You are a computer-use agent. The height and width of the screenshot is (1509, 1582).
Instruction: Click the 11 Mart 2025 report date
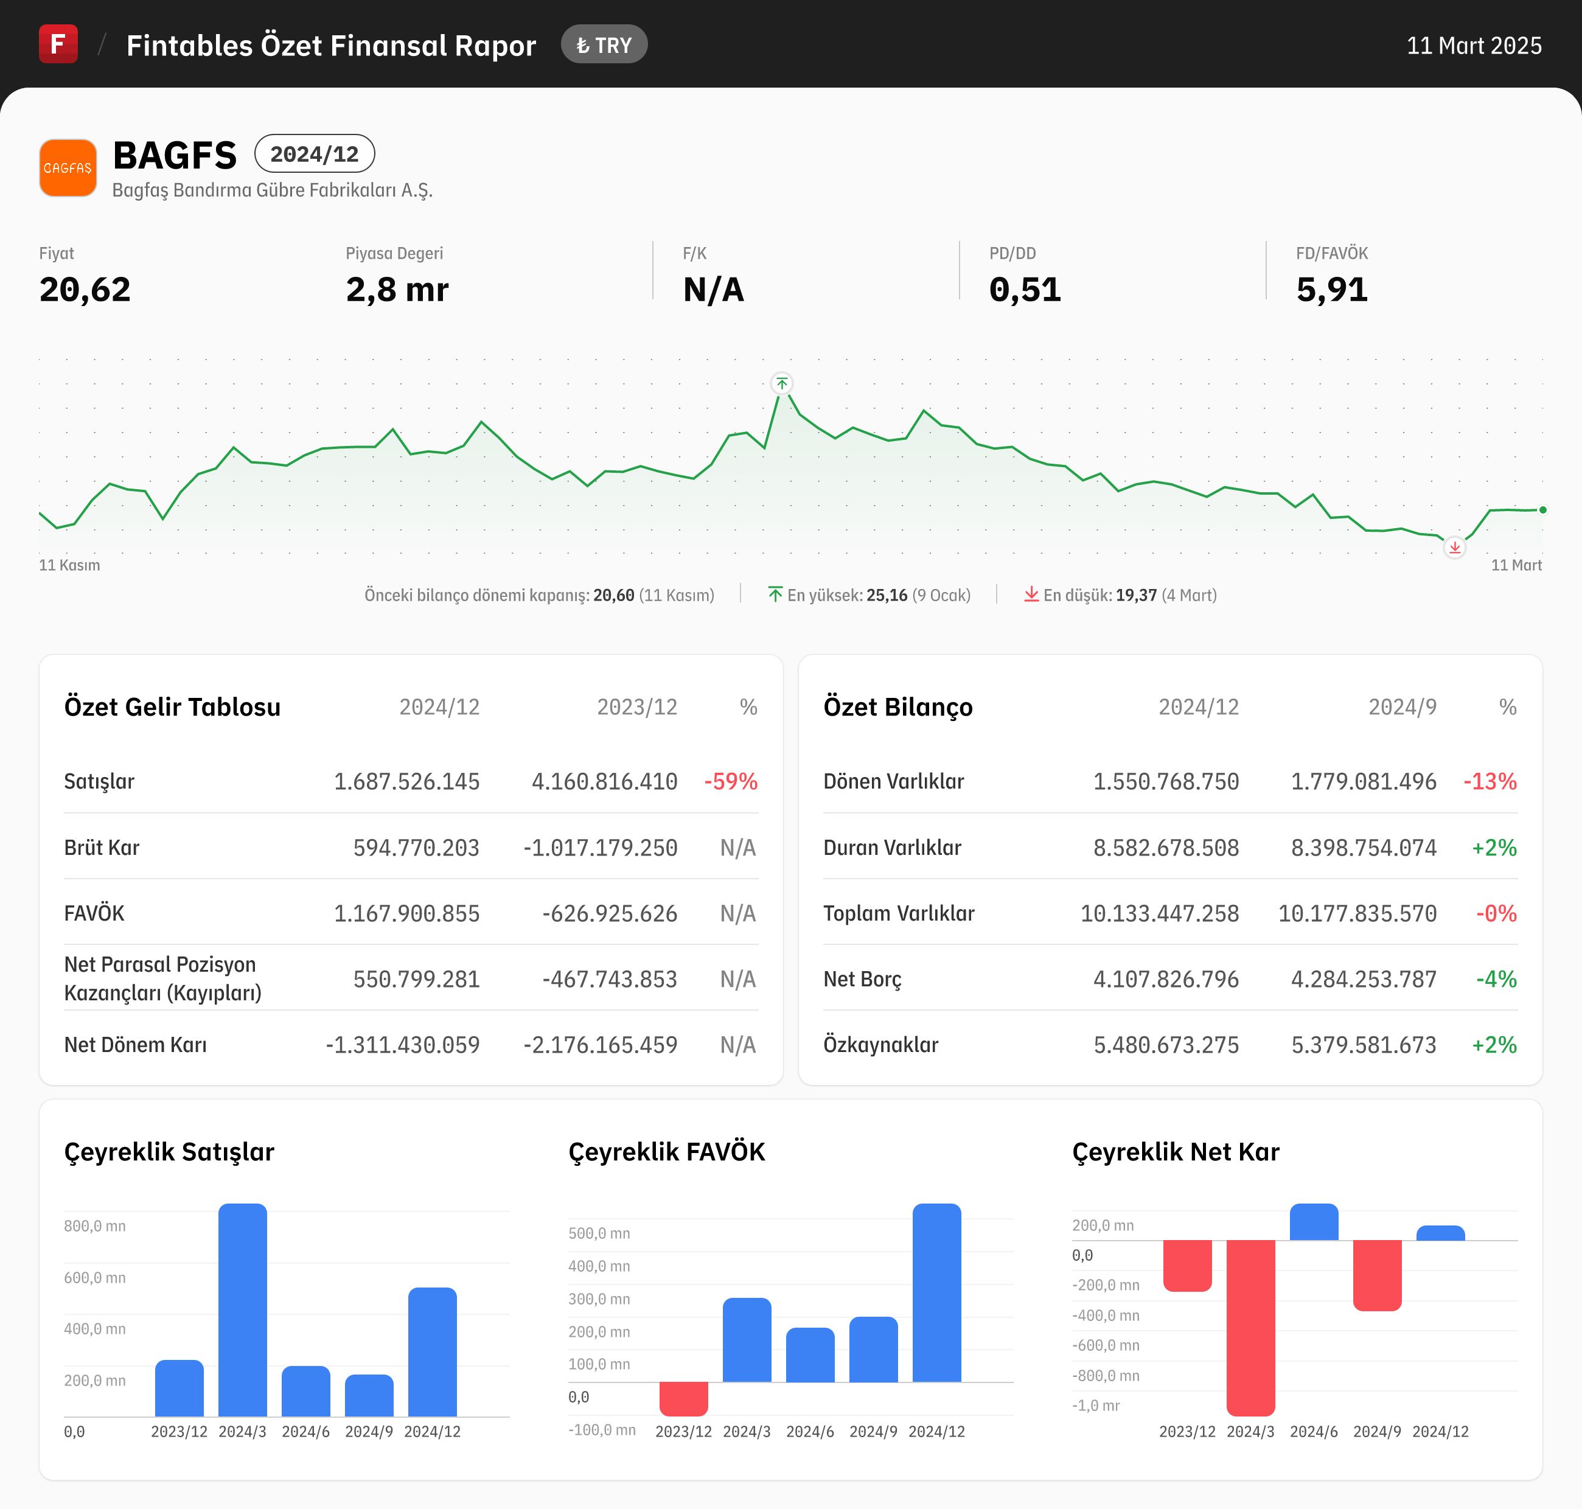click(1474, 45)
